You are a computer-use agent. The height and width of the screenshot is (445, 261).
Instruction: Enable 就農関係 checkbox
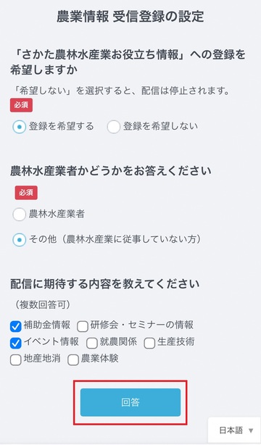coord(92,344)
